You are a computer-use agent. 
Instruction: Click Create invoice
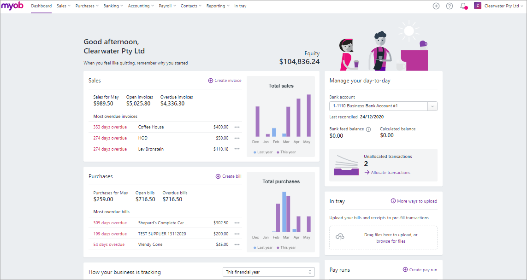[x=225, y=81]
